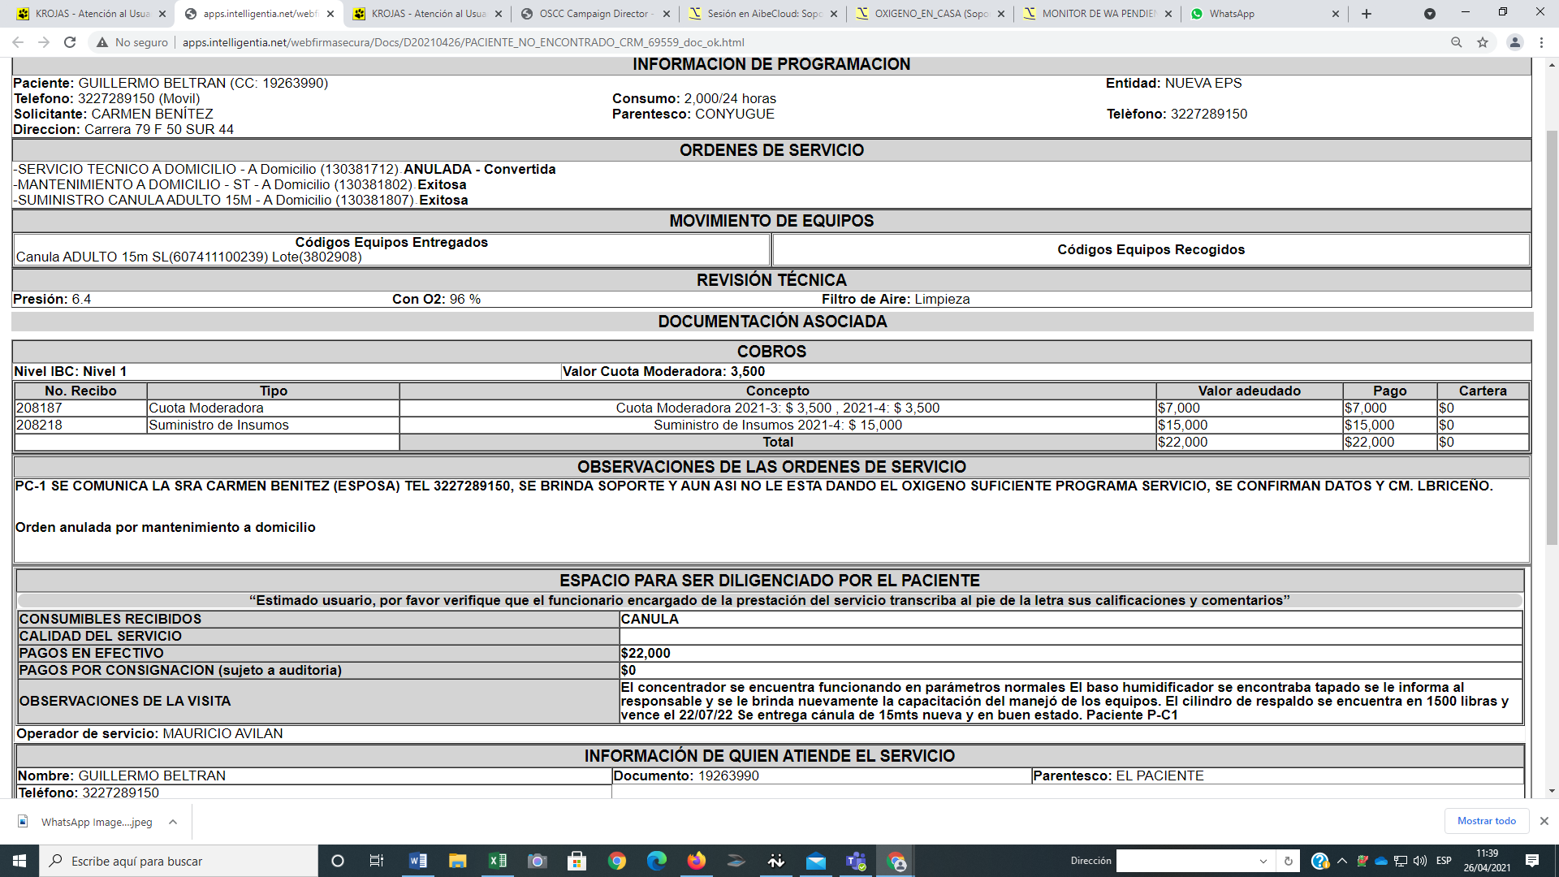Close the OSCC Campaign Director tab
This screenshot has width=1559, height=877.
667,14
